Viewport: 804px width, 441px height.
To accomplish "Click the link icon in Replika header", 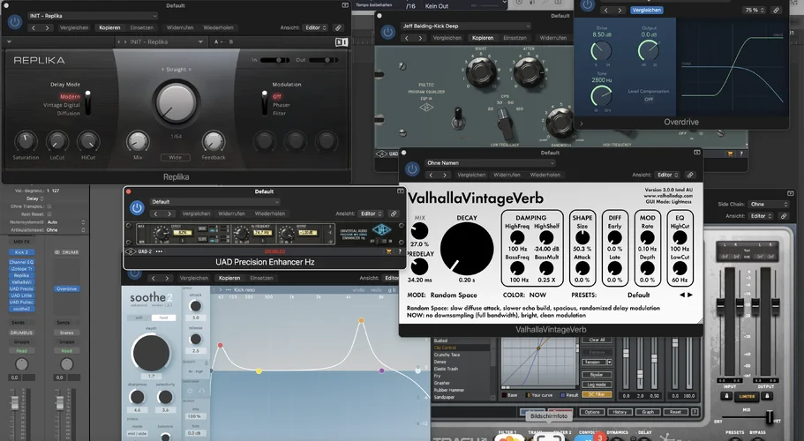I will tap(339, 28).
